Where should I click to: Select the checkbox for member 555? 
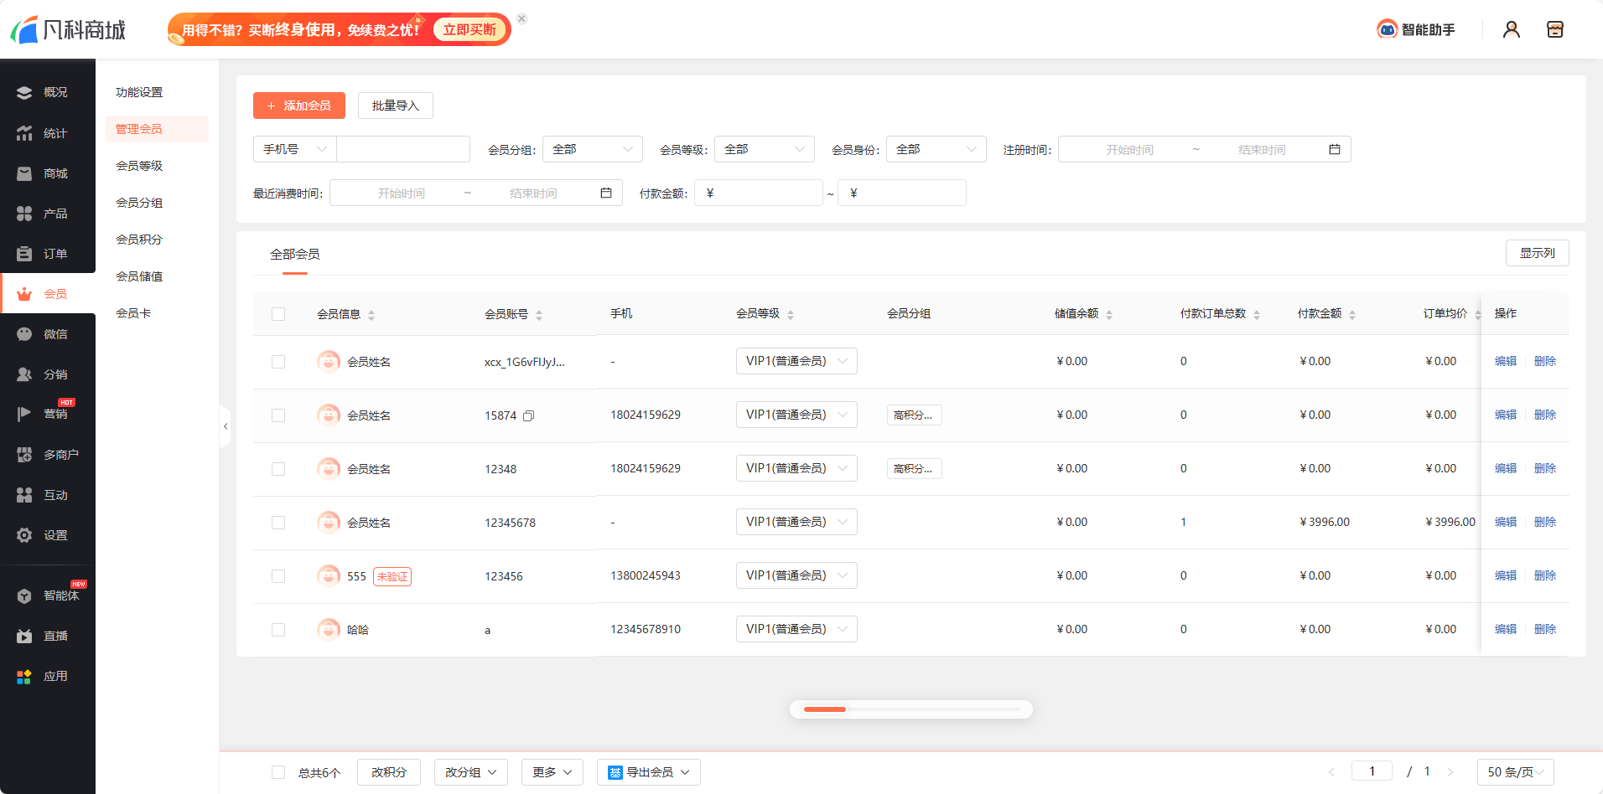coord(278,576)
